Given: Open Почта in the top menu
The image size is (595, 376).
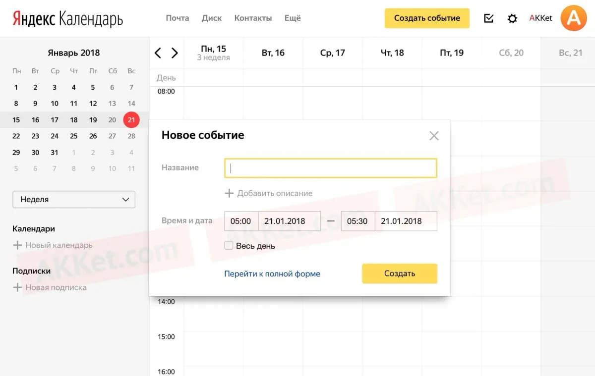Looking at the screenshot, I should point(177,18).
